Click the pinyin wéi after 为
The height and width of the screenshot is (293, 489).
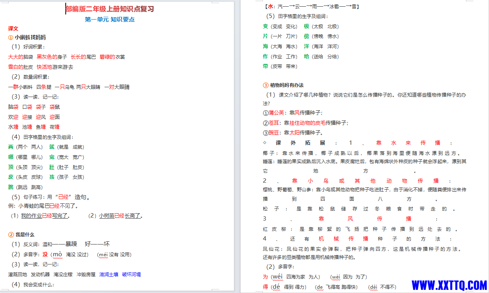coord(278,277)
